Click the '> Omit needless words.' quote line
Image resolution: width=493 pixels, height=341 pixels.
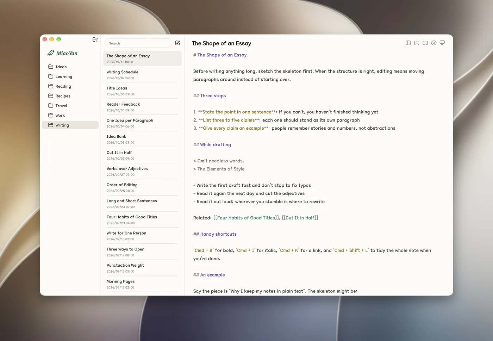click(x=219, y=161)
